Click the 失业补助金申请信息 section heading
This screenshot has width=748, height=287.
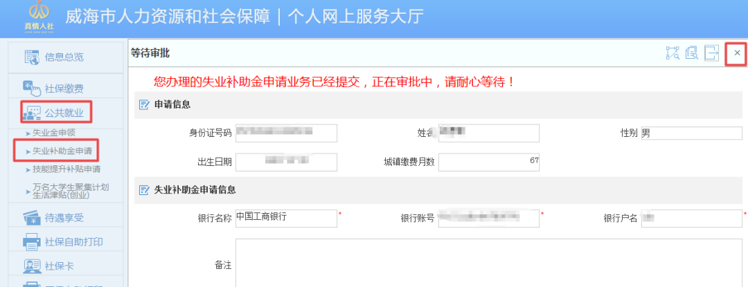[195, 190]
